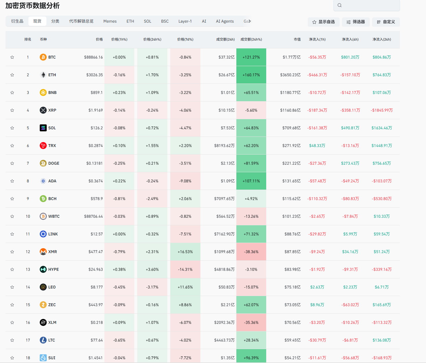Click the TRX Tron logo icon
Image resolution: width=426 pixels, height=363 pixels.
coord(43,146)
